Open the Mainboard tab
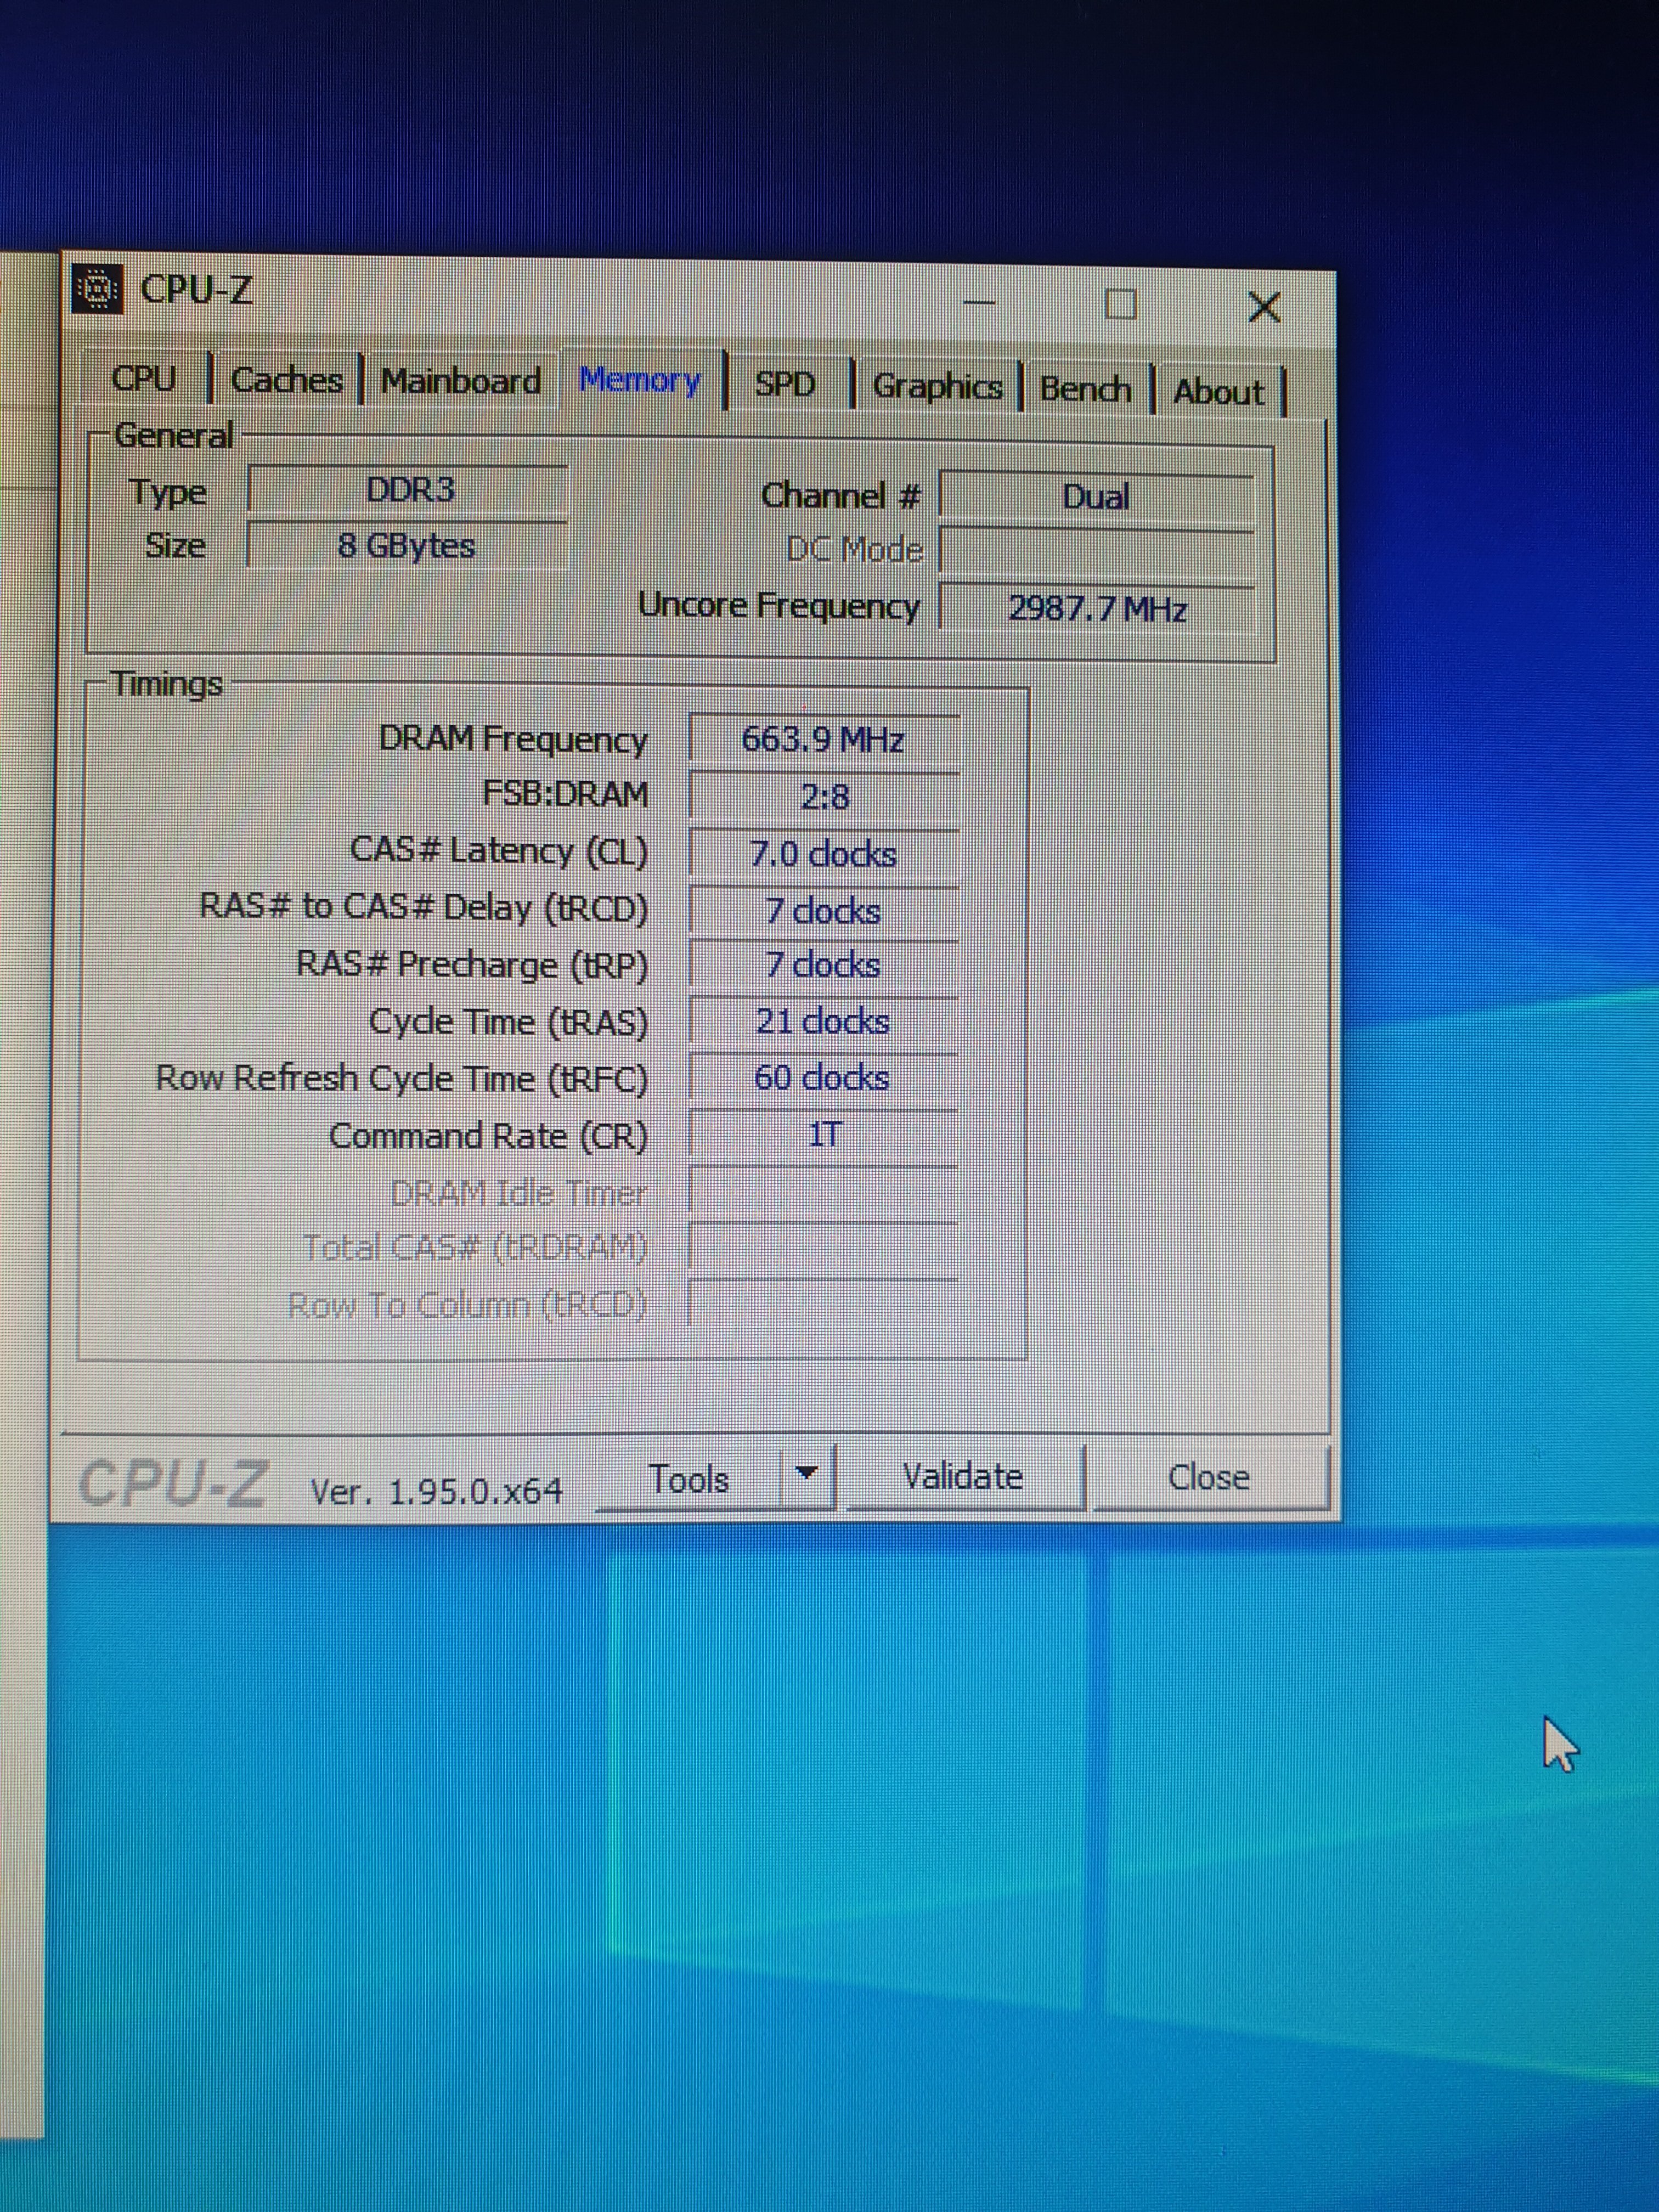Screen dimensions: 1659x2212 (461, 382)
